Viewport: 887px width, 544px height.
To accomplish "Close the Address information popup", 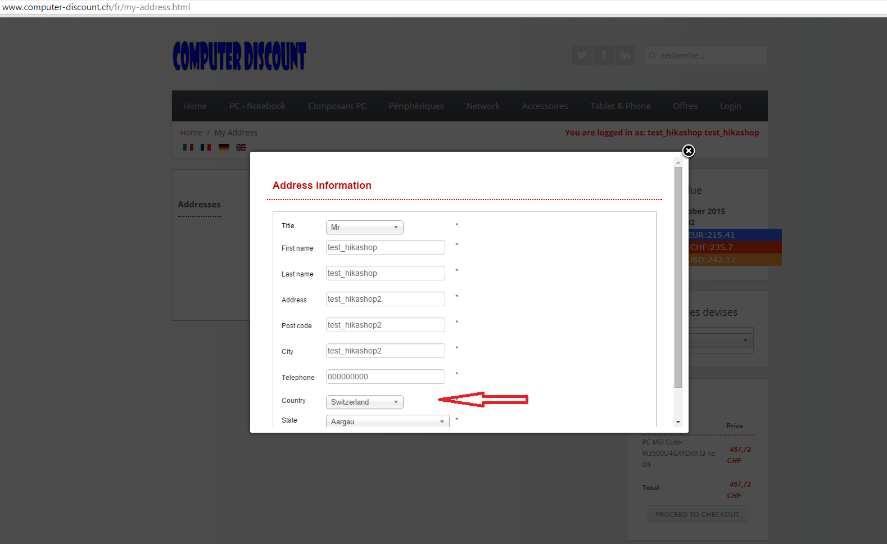I will 689,151.
